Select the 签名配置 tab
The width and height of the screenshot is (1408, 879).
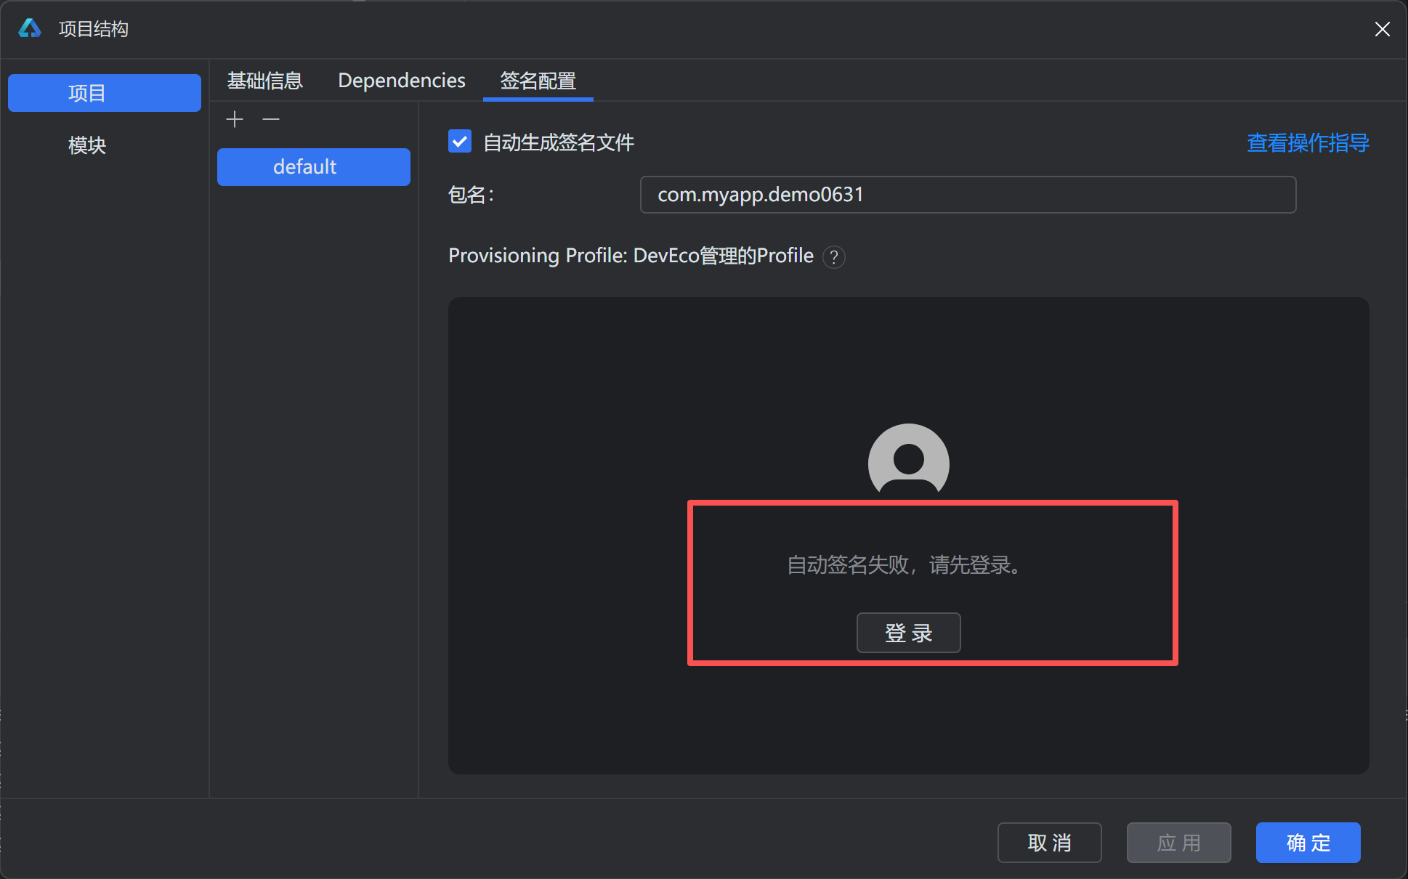point(538,81)
